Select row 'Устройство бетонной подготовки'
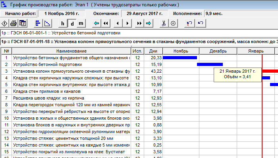 [71, 64]
